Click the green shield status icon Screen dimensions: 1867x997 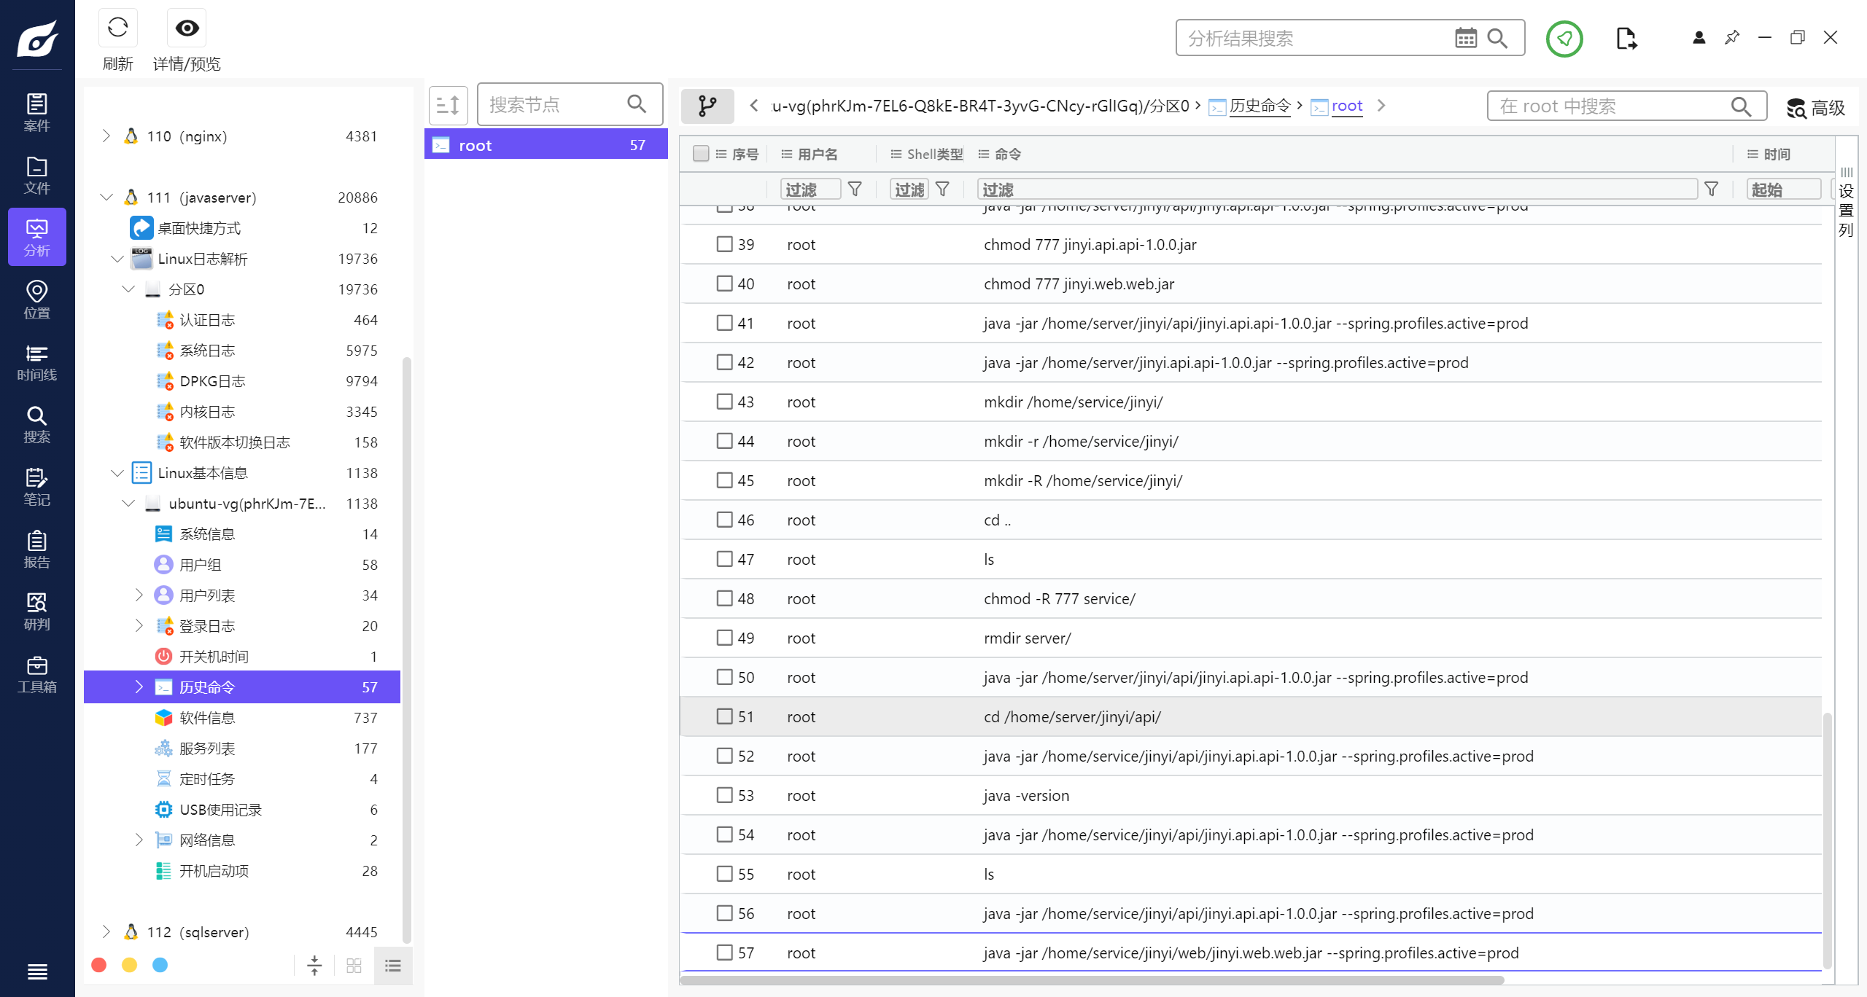(1564, 39)
